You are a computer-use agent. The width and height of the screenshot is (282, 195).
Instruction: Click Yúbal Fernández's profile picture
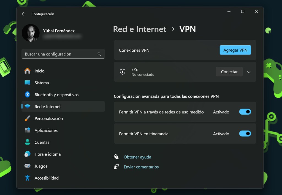click(x=31, y=33)
